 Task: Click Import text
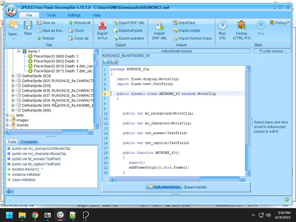click(x=184, y=23)
